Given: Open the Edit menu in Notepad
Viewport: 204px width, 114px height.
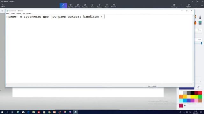Looking at the screenshot, I should (x=13, y=13).
